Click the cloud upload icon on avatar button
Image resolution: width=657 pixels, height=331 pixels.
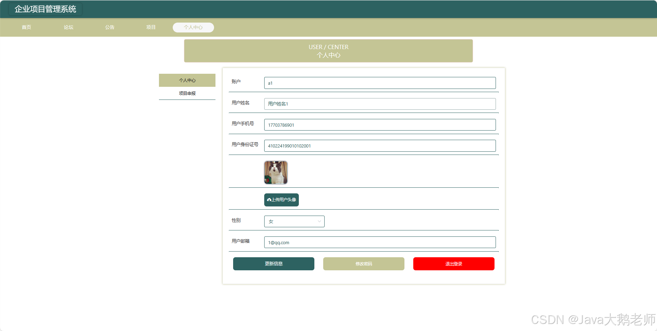point(269,200)
